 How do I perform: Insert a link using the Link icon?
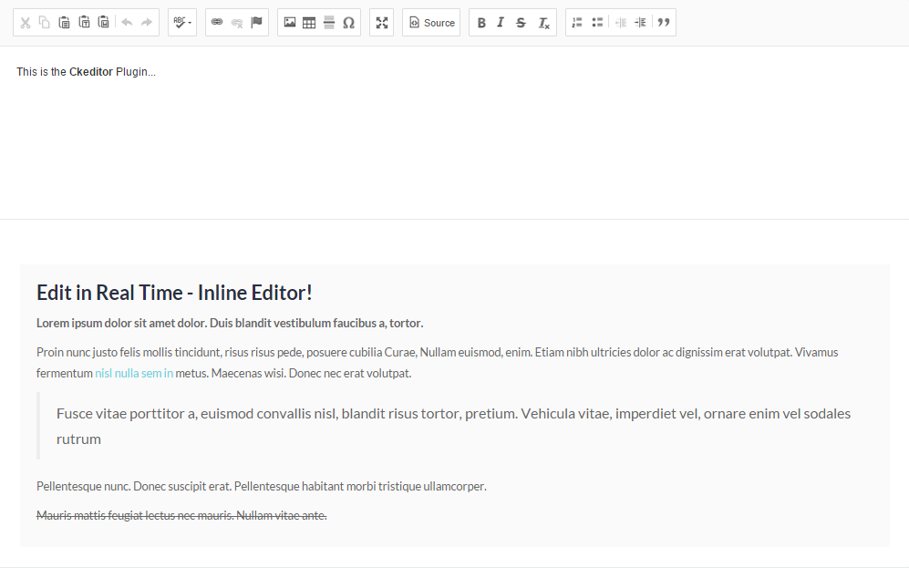217,23
